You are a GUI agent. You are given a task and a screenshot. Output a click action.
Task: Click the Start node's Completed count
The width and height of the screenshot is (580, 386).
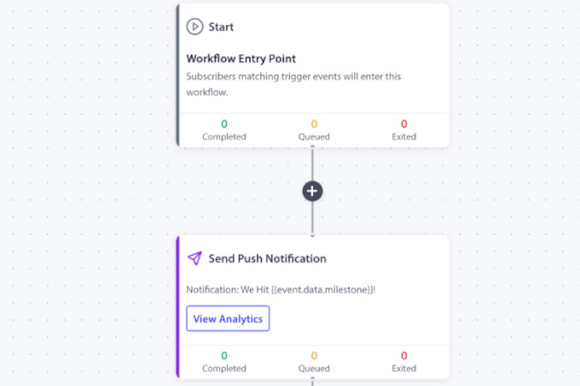[224, 124]
